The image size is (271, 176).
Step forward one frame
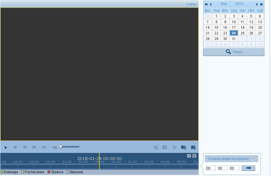[x=44, y=148]
